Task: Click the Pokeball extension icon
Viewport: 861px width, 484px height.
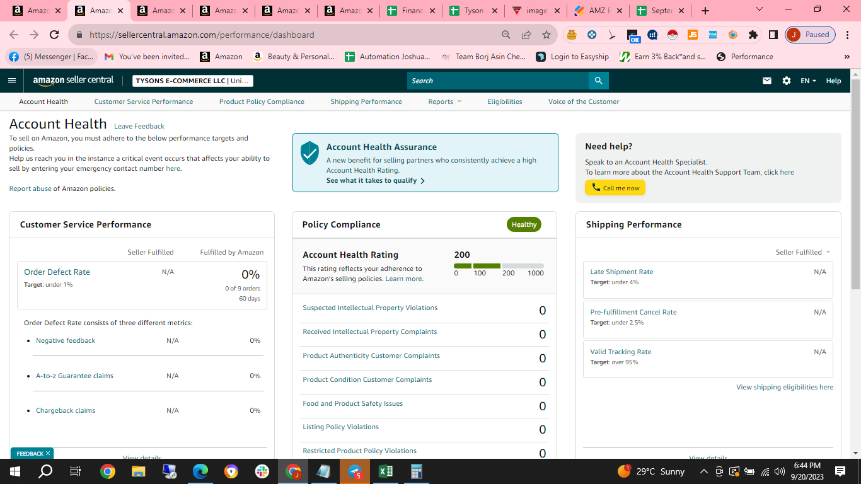Action: 672,35
